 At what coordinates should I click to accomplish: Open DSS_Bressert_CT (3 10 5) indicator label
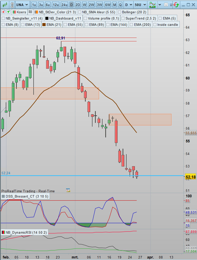pos(27,197)
